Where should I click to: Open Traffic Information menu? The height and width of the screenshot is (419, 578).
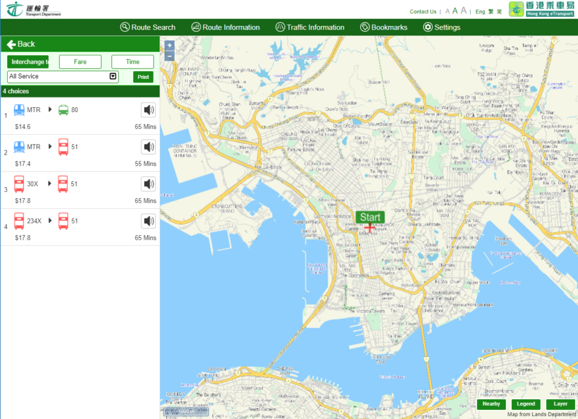pos(309,27)
